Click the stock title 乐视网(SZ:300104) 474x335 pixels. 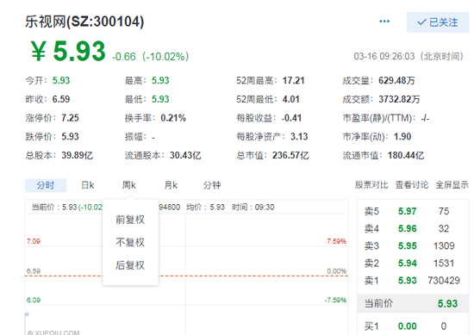(x=84, y=22)
